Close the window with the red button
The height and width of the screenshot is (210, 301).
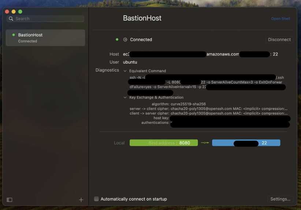pyautogui.click(x=7, y=12)
